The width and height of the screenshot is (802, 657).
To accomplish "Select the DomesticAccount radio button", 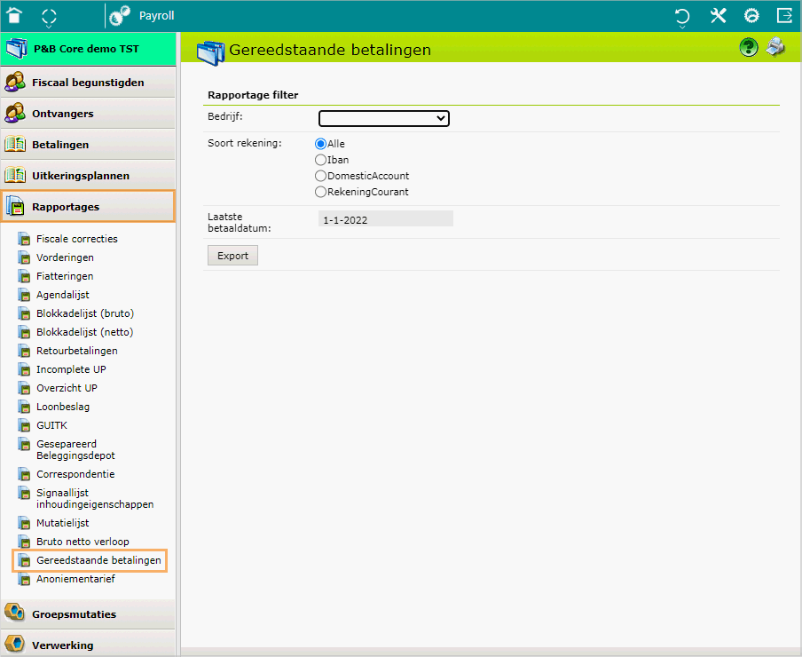I will click(320, 176).
